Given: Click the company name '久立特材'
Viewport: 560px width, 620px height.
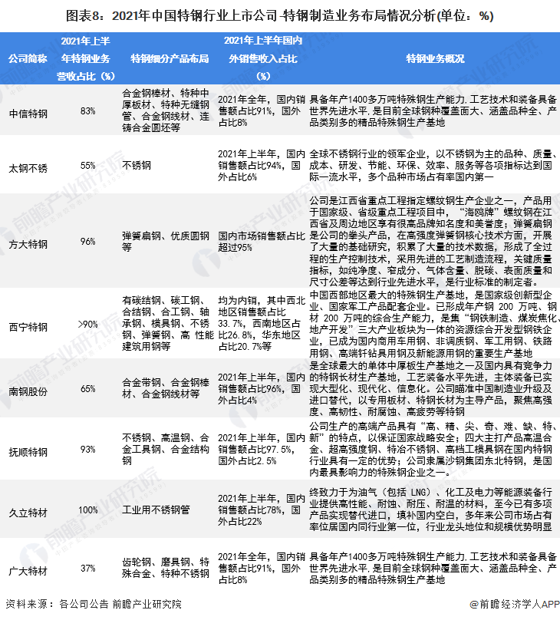Looking at the screenshot, I should (x=28, y=513).
